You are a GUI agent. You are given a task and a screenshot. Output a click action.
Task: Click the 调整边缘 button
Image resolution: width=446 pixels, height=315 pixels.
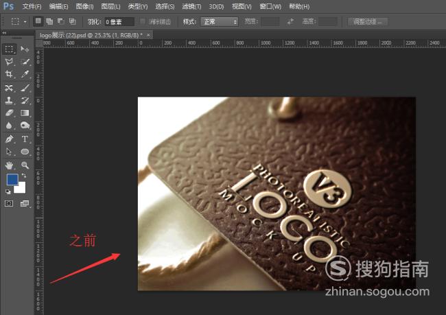point(368,22)
